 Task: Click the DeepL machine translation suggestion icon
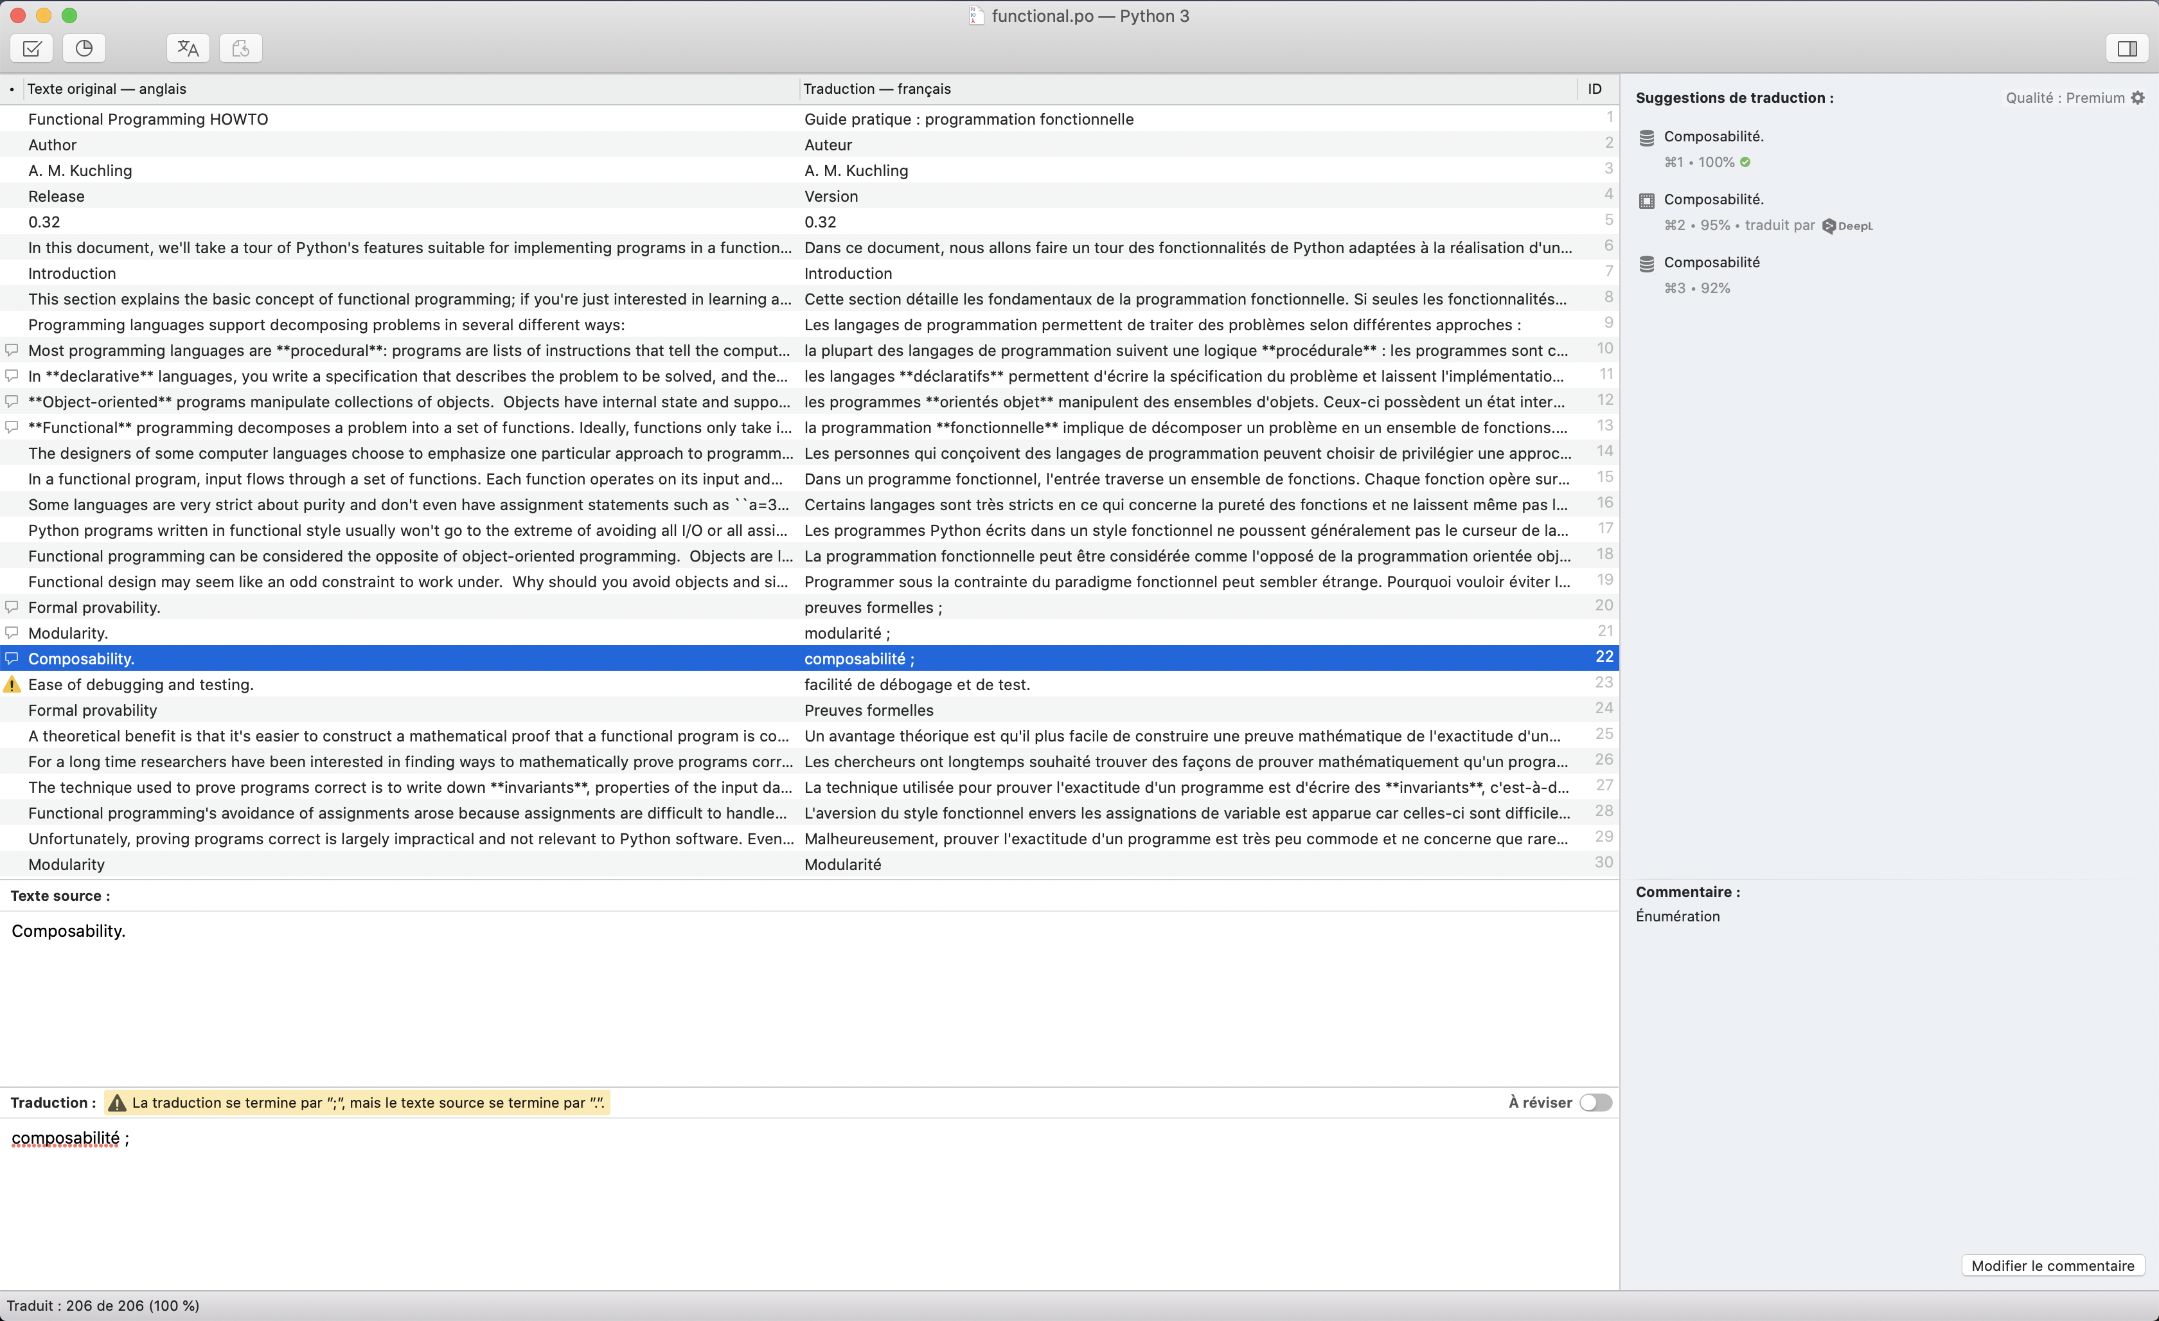[x=1646, y=200]
